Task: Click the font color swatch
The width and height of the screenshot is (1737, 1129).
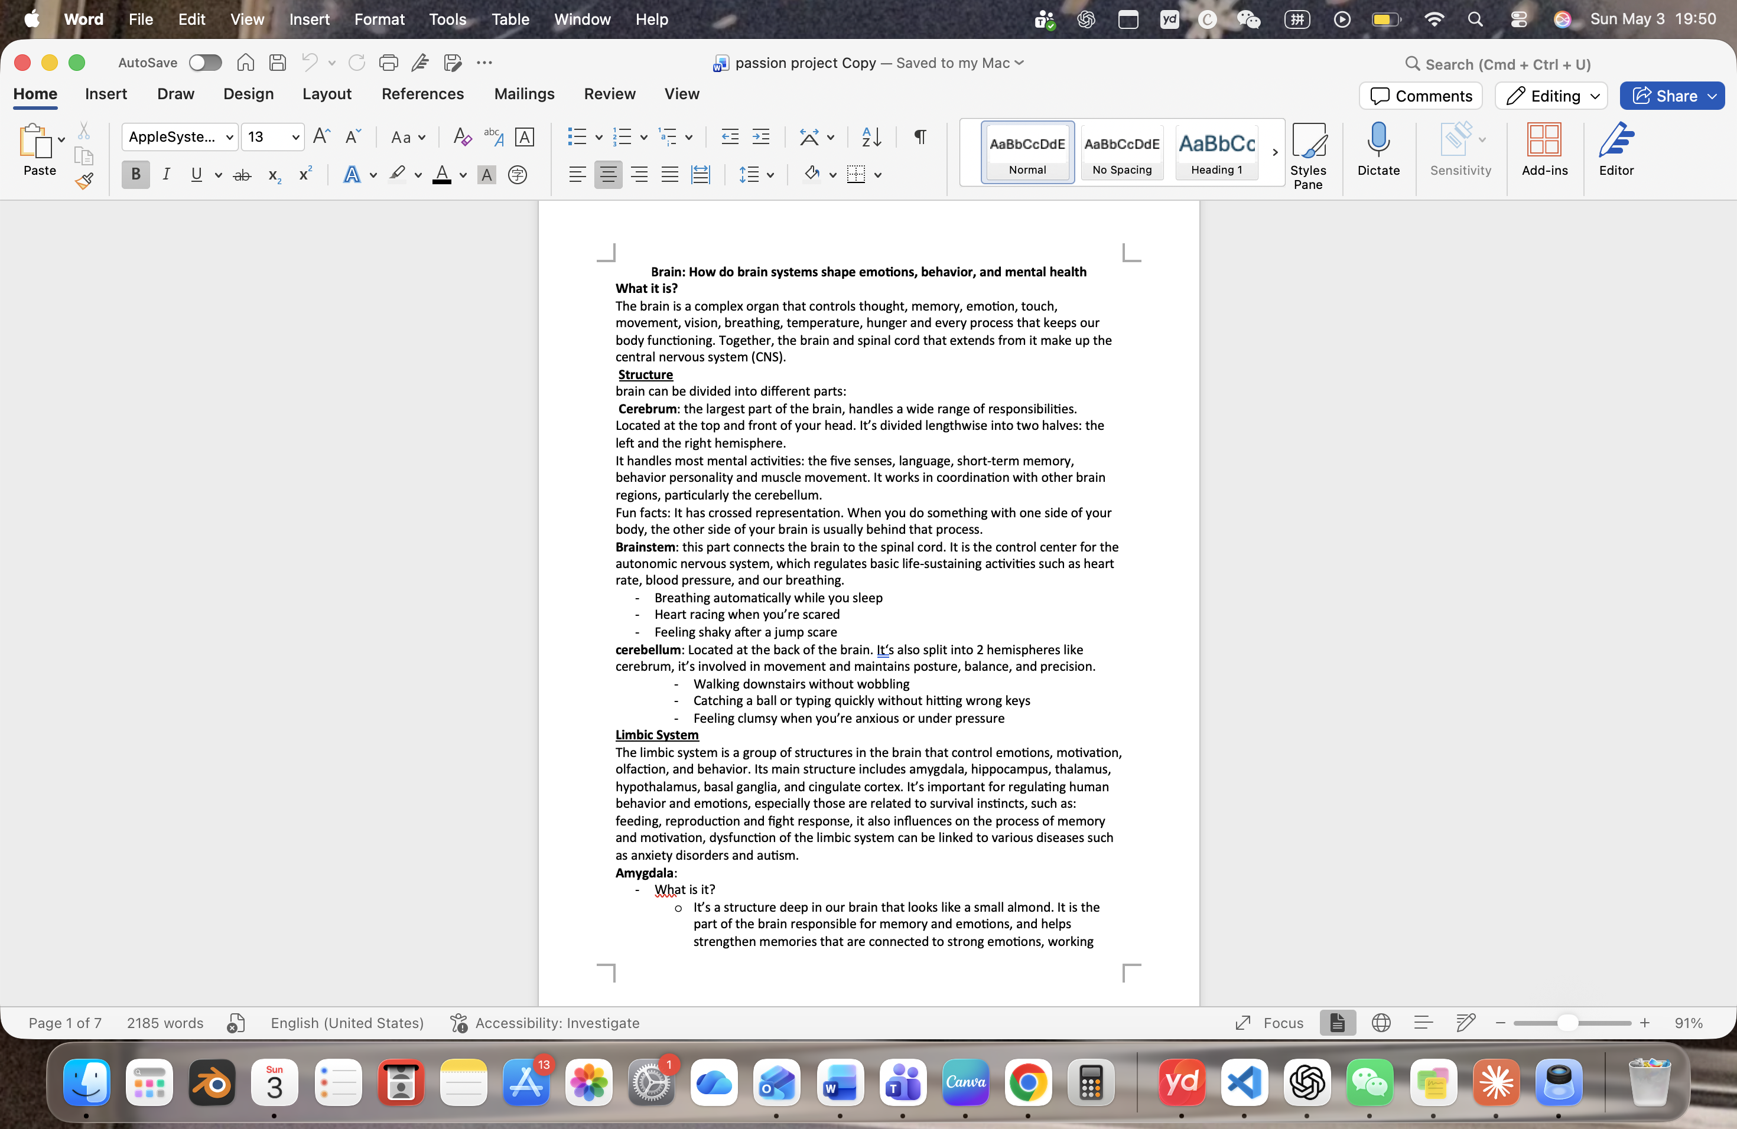Action: (x=441, y=175)
